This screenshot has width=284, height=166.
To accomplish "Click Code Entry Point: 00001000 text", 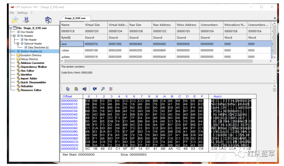I will point(77,72).
